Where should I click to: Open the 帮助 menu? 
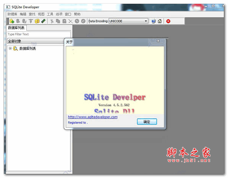click(x=77, y=14)
